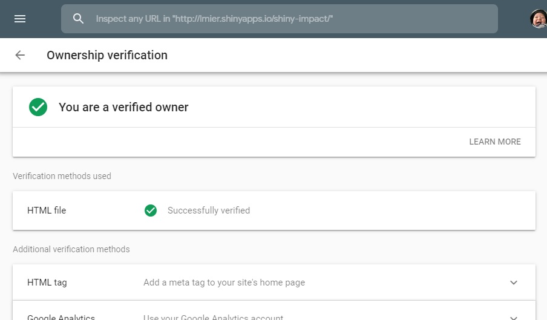Click the Learn More link
This screenshot has width=547, height=320.
[x=495, y=142]
